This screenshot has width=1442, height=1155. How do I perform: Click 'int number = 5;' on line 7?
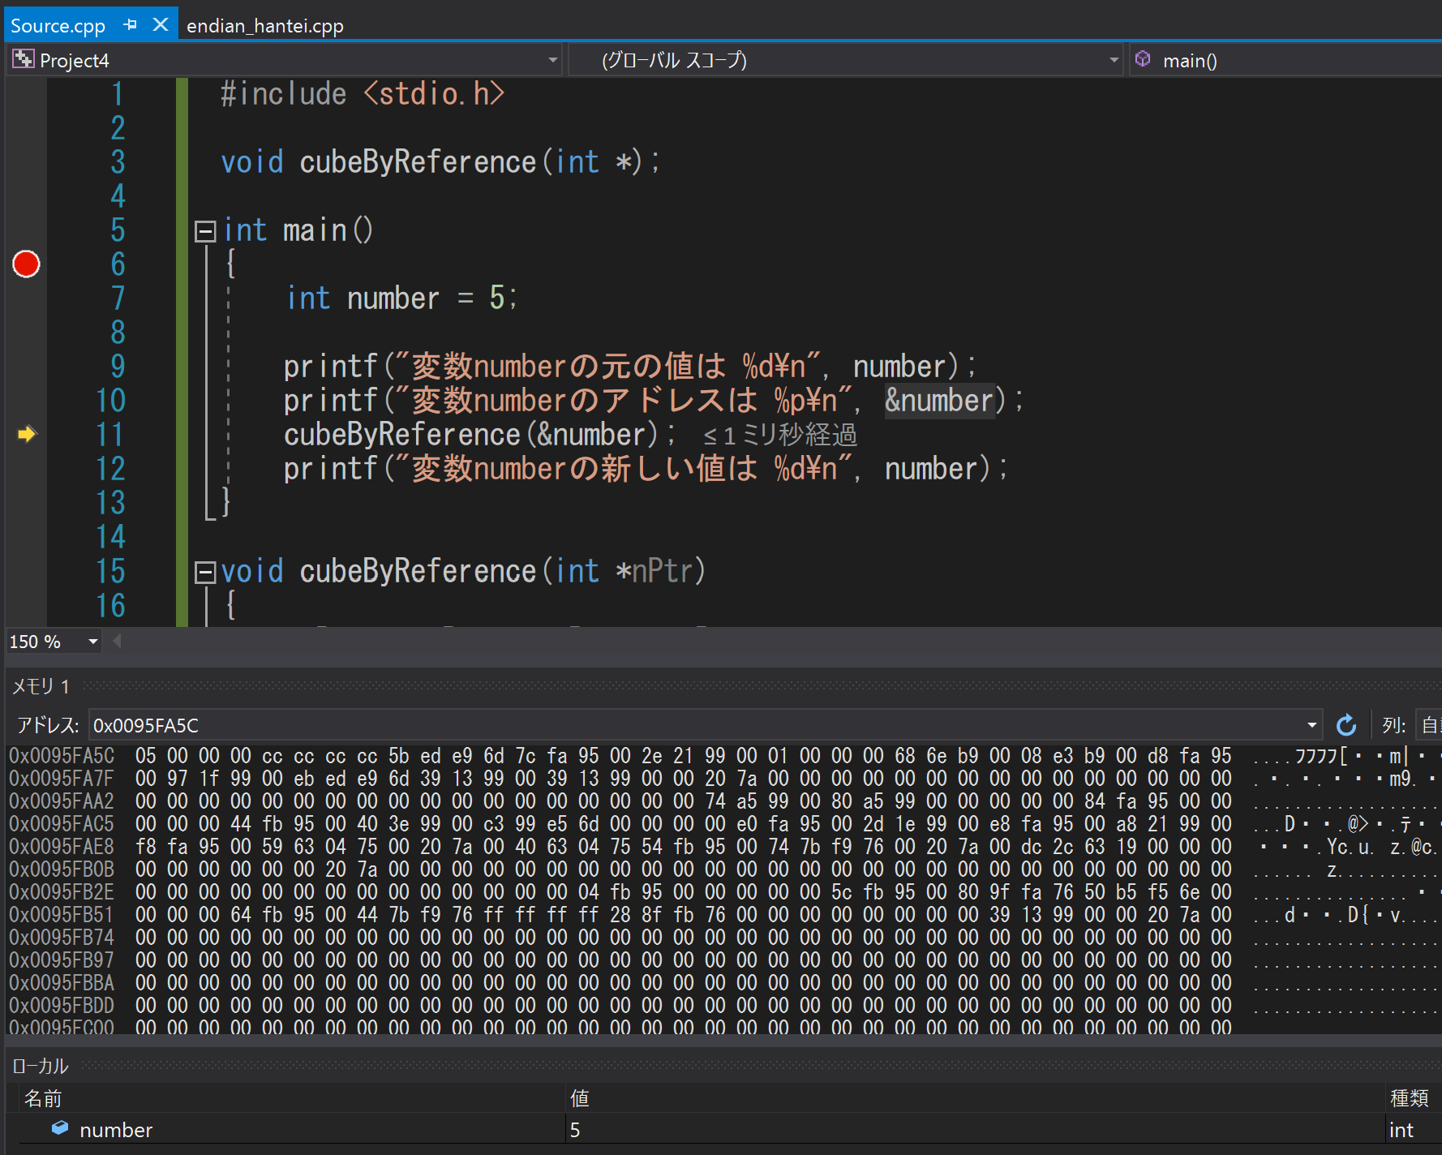tap(401, 298)
